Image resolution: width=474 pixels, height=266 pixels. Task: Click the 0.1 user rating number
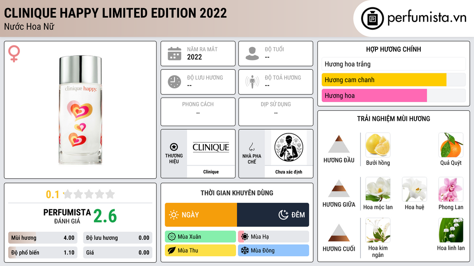coord(52,194)
